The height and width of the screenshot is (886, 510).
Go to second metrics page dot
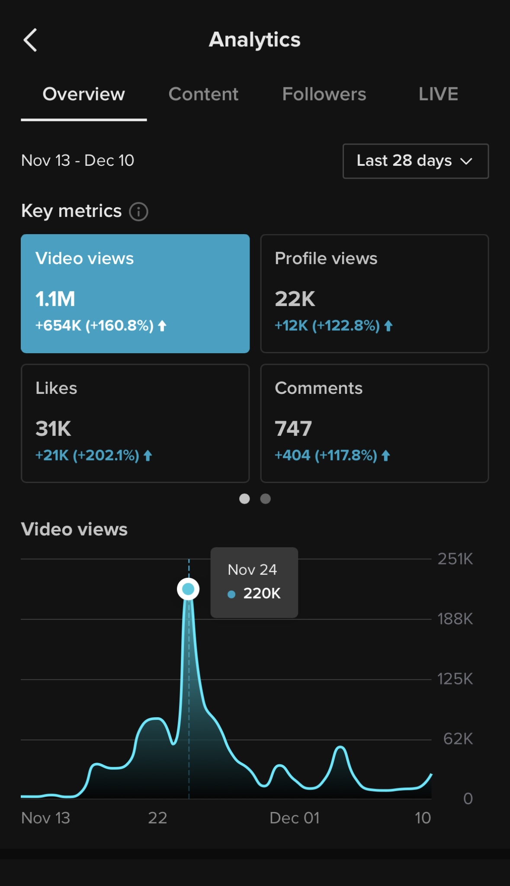coord(266,499)
